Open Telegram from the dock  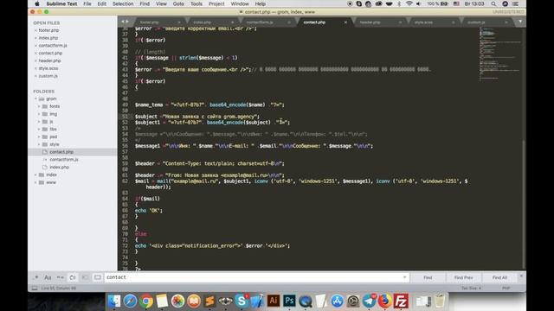(370, 301)
